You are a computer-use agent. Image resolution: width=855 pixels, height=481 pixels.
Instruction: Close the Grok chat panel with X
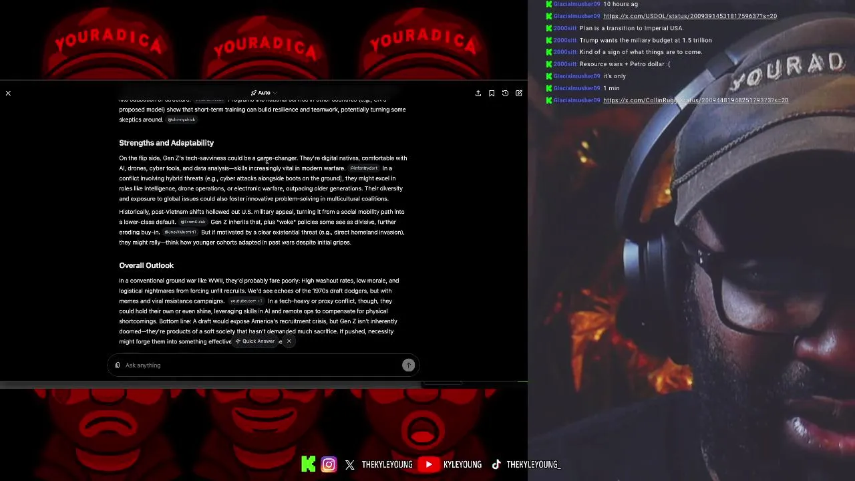pos(8,93)
